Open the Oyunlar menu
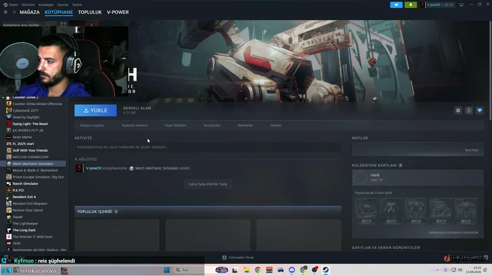Image resolution: width=492 pixels, height=276 pixels. (63, 5)
